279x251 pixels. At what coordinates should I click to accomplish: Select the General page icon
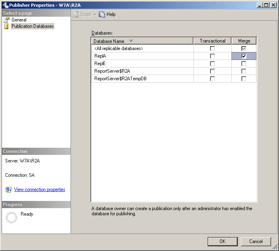pyautogui.click(x=6, y=20)
